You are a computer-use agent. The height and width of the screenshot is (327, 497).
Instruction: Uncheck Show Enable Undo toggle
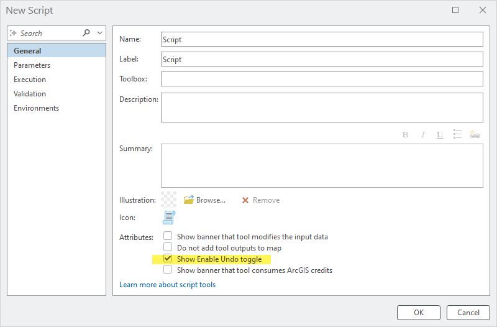click(x=168, y=259)
